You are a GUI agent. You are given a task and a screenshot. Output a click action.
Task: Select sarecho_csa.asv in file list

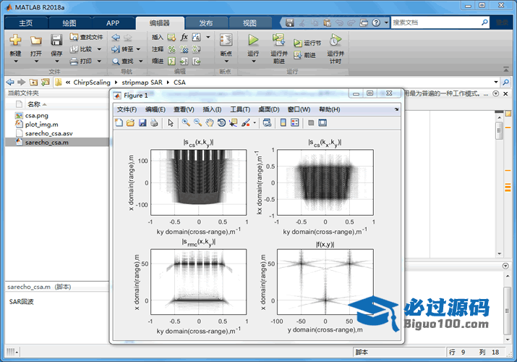pyautogui.click(x=48, y=134)
